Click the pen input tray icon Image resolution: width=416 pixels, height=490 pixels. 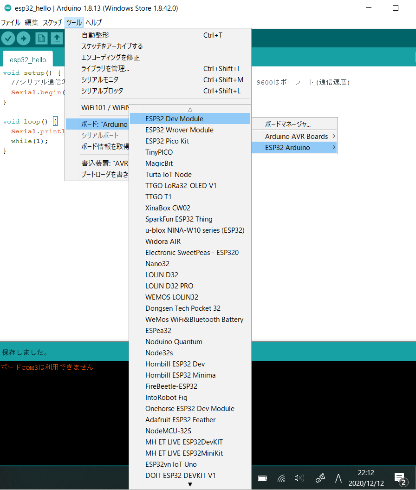320,478
